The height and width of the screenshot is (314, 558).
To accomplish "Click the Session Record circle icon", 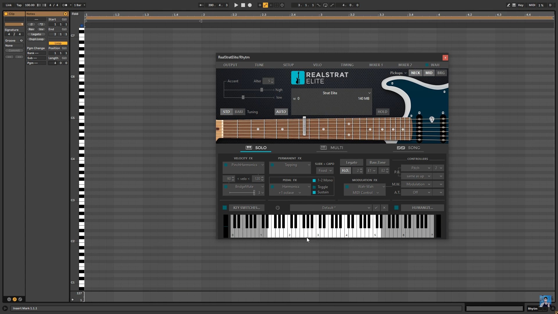I will 282,5.
